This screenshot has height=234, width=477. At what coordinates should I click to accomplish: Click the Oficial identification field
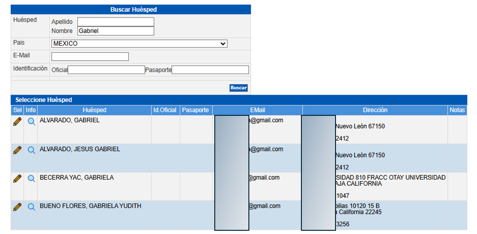[x=106, y=70]
